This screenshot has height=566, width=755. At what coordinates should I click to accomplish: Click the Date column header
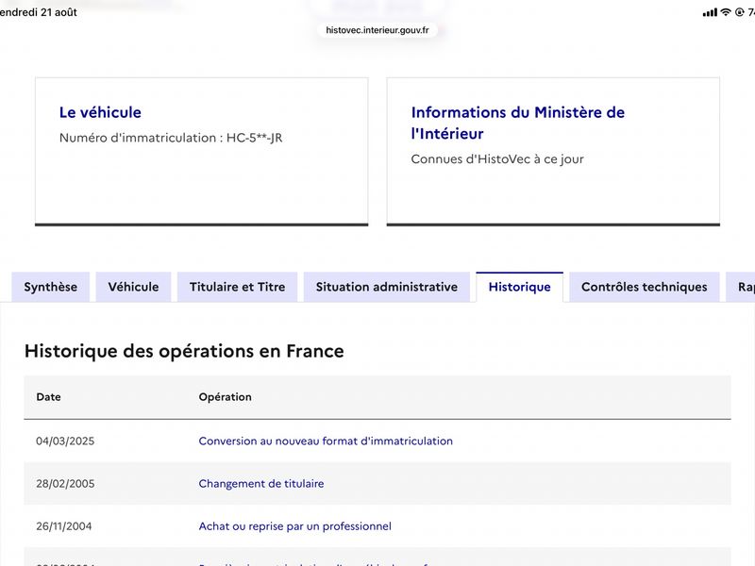pos(48,397)
